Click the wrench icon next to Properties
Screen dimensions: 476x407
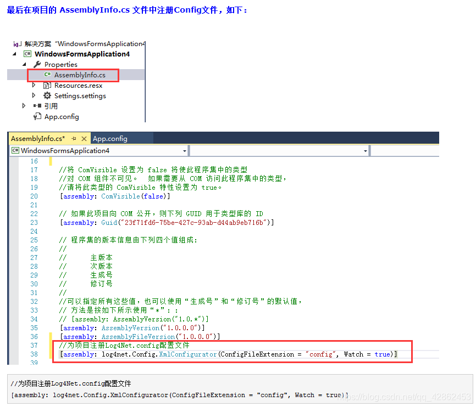tap(37, 64)
